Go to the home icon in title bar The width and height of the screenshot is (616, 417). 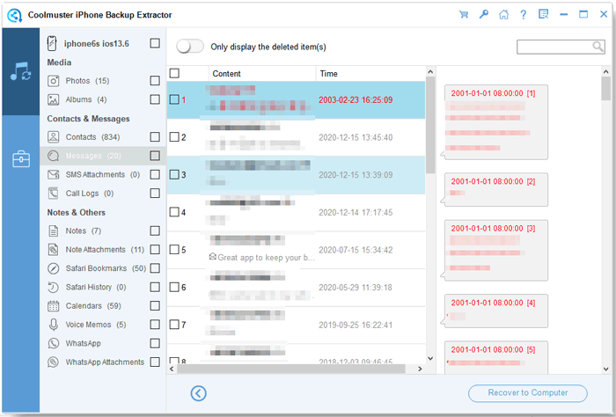point(503,15)
